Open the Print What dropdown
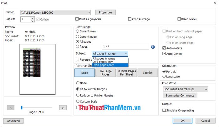The width and height of the screenshot is (219, 127). click(185, 89)
